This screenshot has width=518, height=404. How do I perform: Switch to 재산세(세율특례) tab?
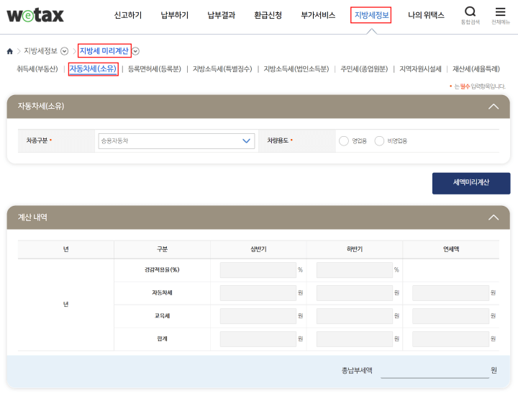pos(476,68)
